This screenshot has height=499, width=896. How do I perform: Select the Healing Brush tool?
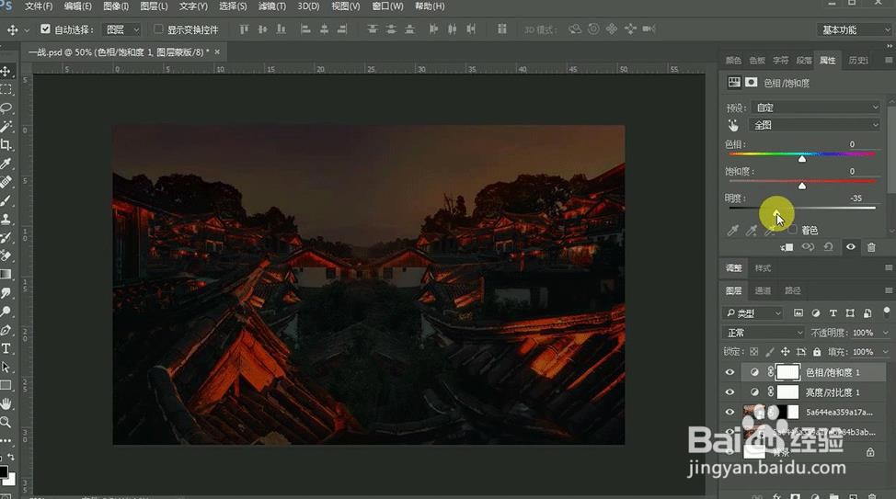(6, 182)
